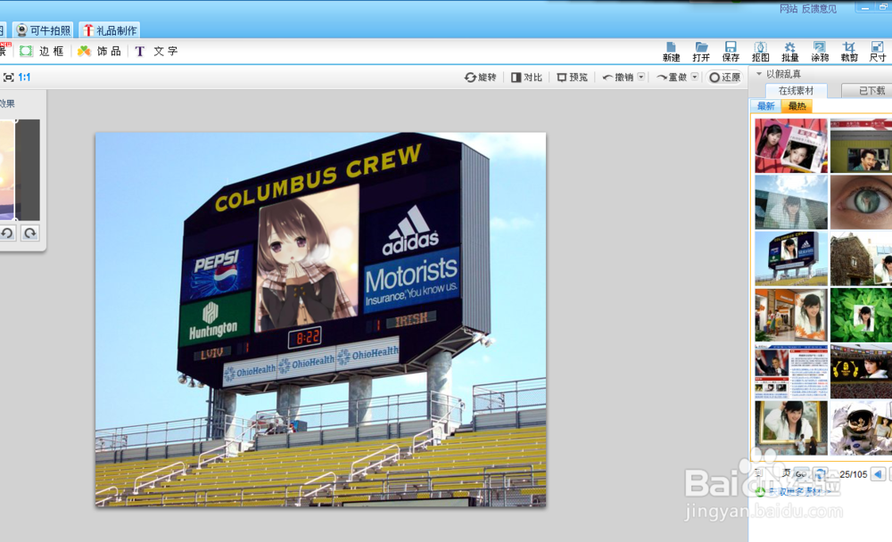The height and width of the screenshot is (542, 892).
Task: Switch to the 在线素材 tab
Action: click(796, 90)
